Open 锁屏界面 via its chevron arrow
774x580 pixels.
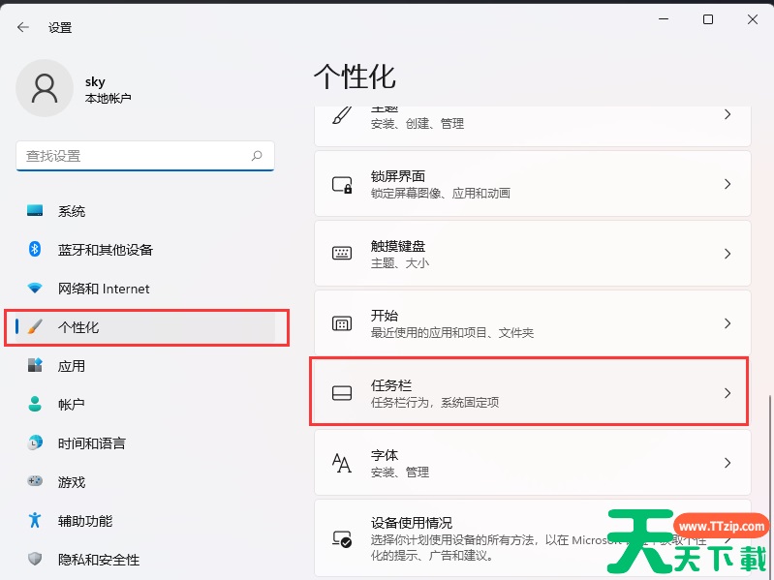(x=728, y=184)
